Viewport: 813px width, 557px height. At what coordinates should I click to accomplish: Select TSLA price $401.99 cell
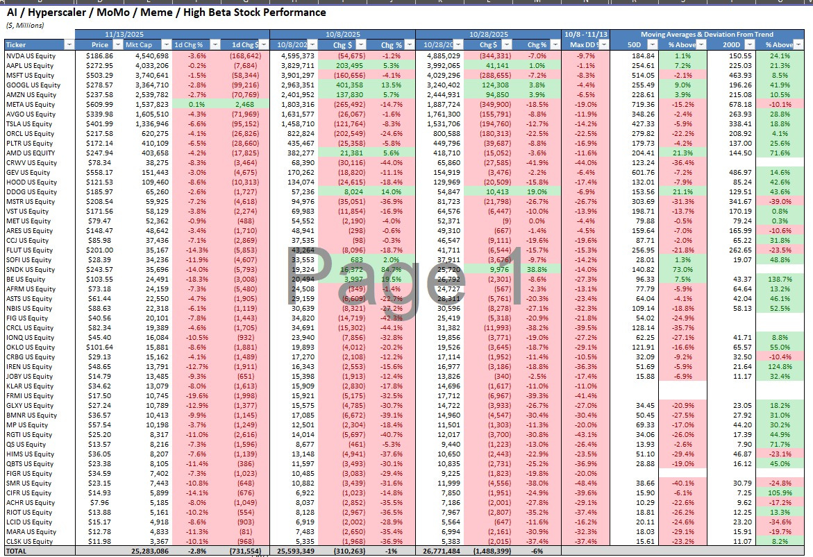pyautogui.click(x=99, y=124)
